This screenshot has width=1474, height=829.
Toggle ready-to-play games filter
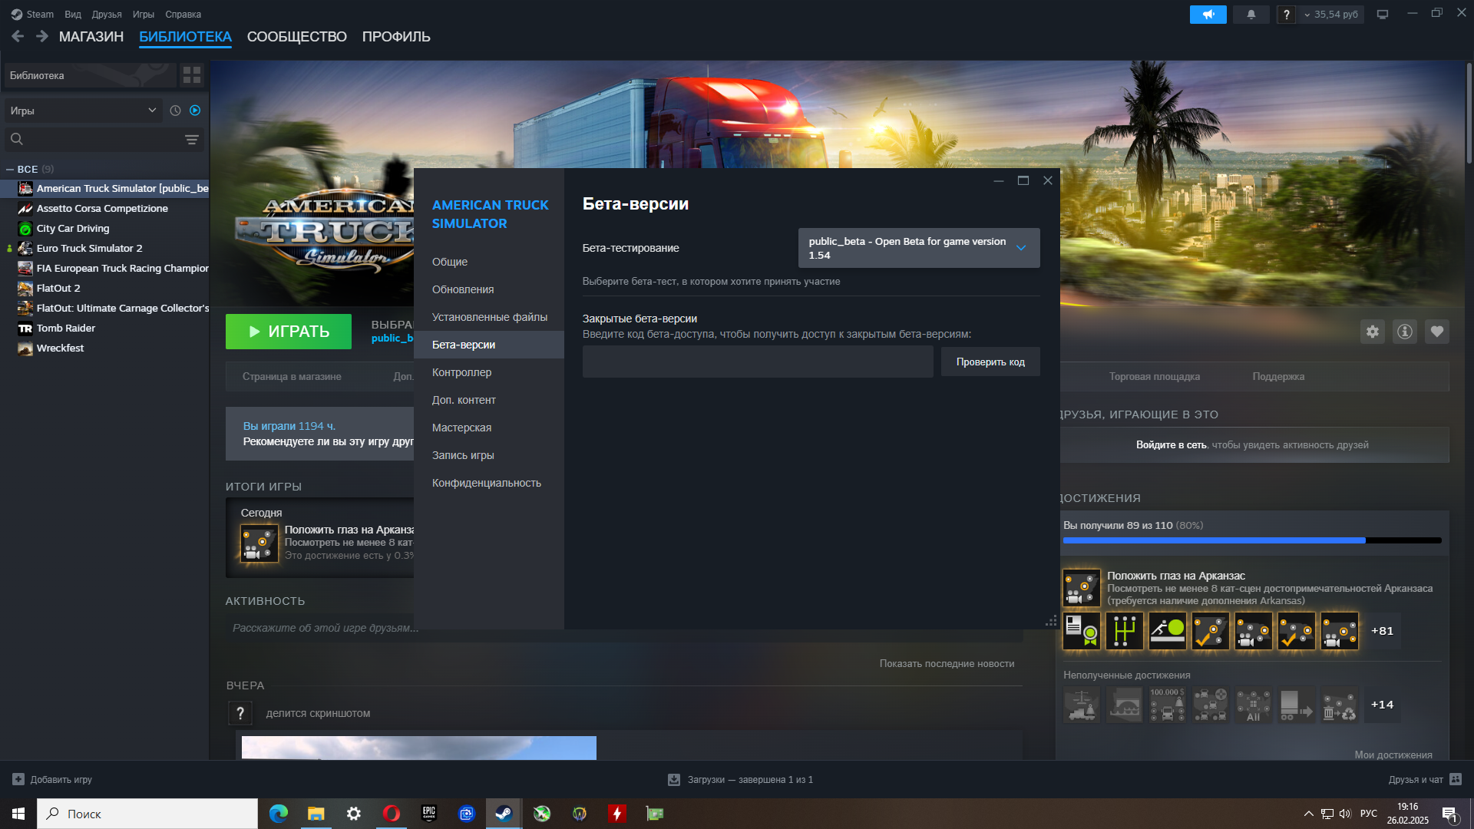click(x=195, y=111)
